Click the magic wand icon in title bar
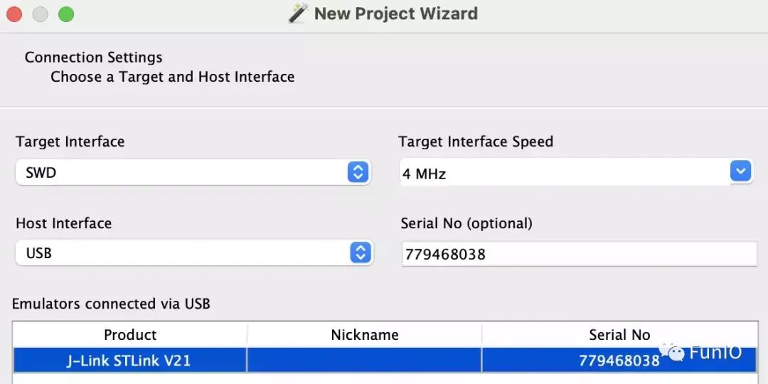The width and height of the screenshot is (768, 384). 298,14
